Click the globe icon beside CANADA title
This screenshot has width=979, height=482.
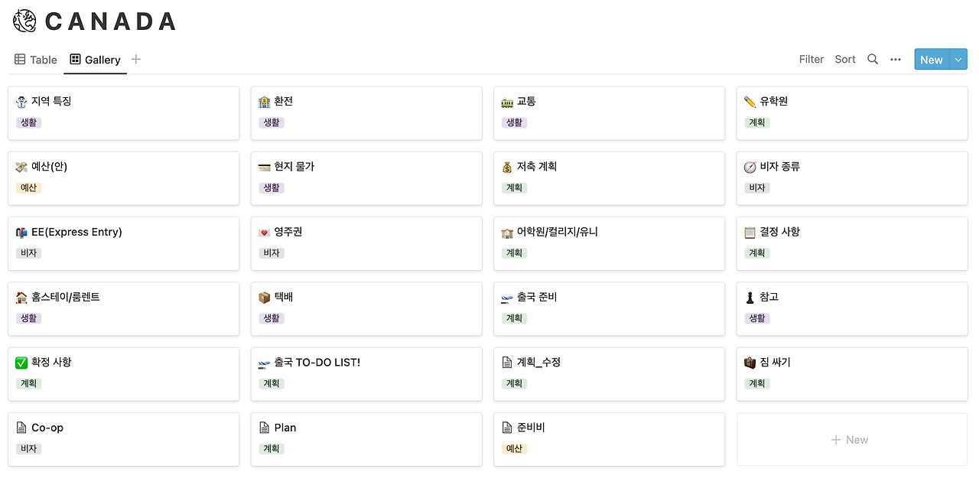tap(24, 21)
